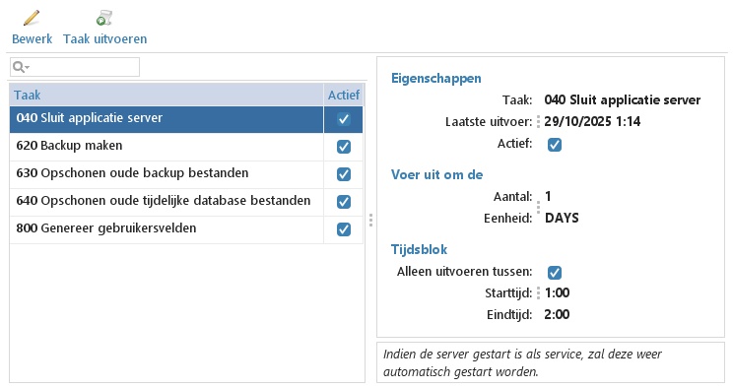Select row 800 Genereer gebruikersvelden
Screen dimensions: 733x388
point(186,229)
